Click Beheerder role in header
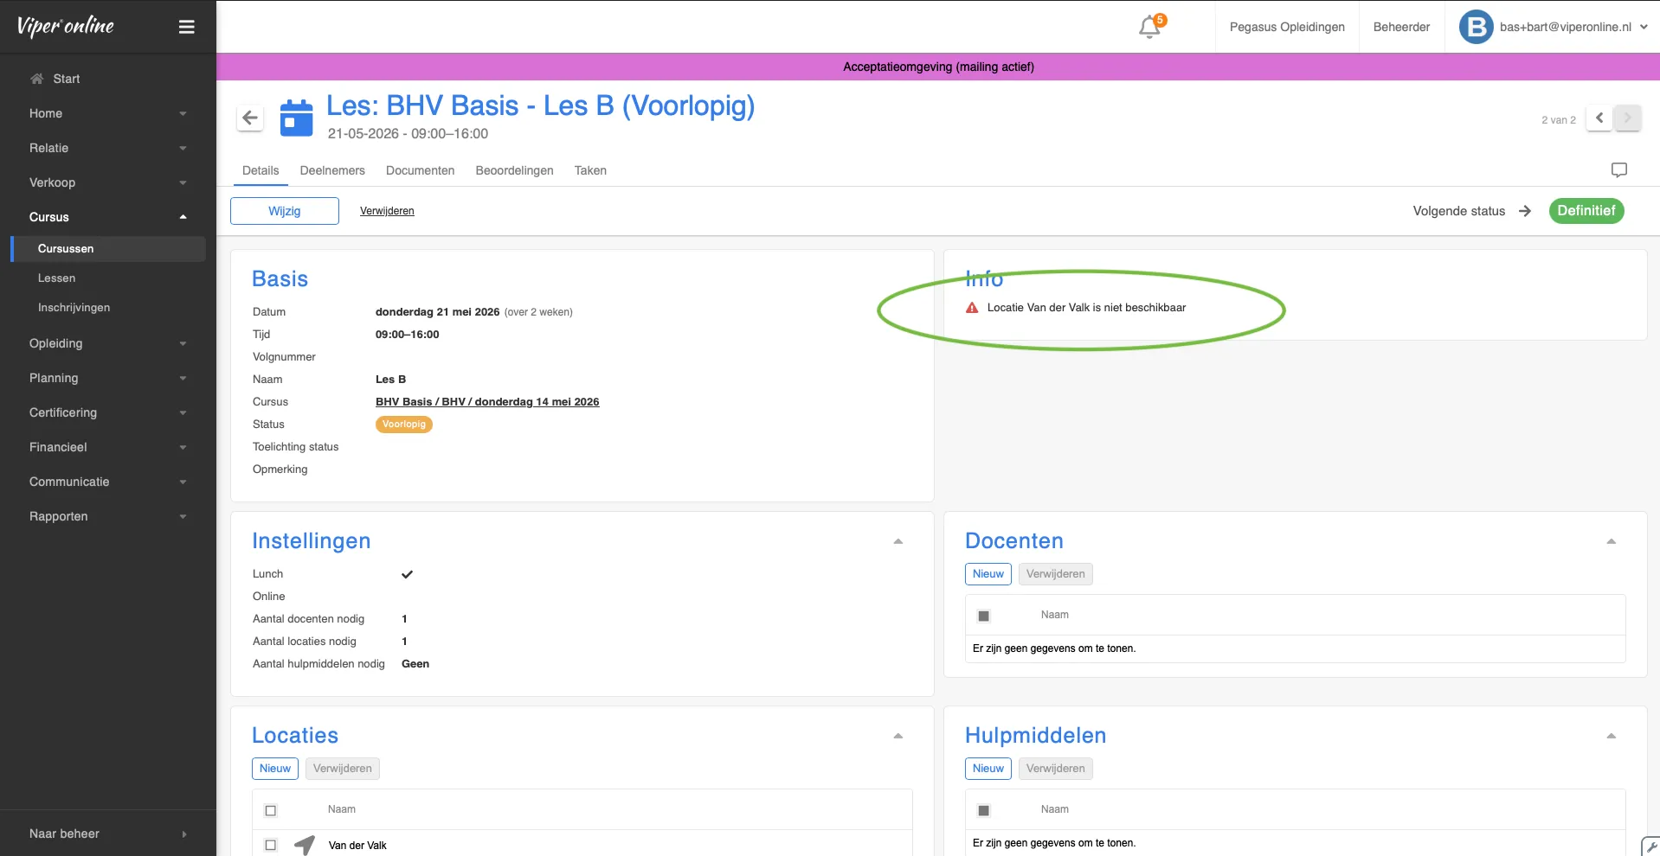The height and width of the screenshot is (856, 1660). (1401, 27)
